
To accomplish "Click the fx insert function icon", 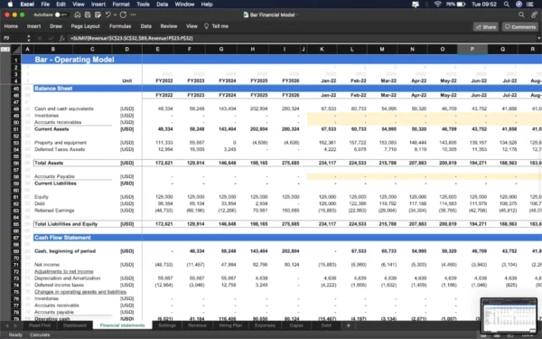I will [x=61, y=38].
